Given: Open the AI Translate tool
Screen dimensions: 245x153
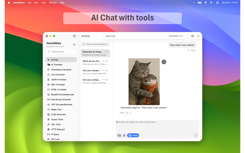Looking at the screenshot, I should pyautogui.click(x=61, y=65).
